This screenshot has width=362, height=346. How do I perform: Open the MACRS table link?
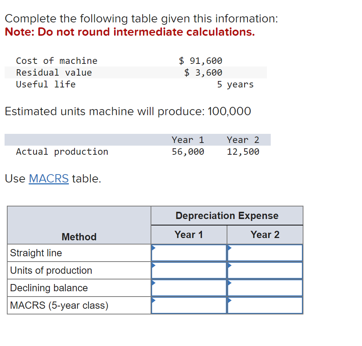49,179
